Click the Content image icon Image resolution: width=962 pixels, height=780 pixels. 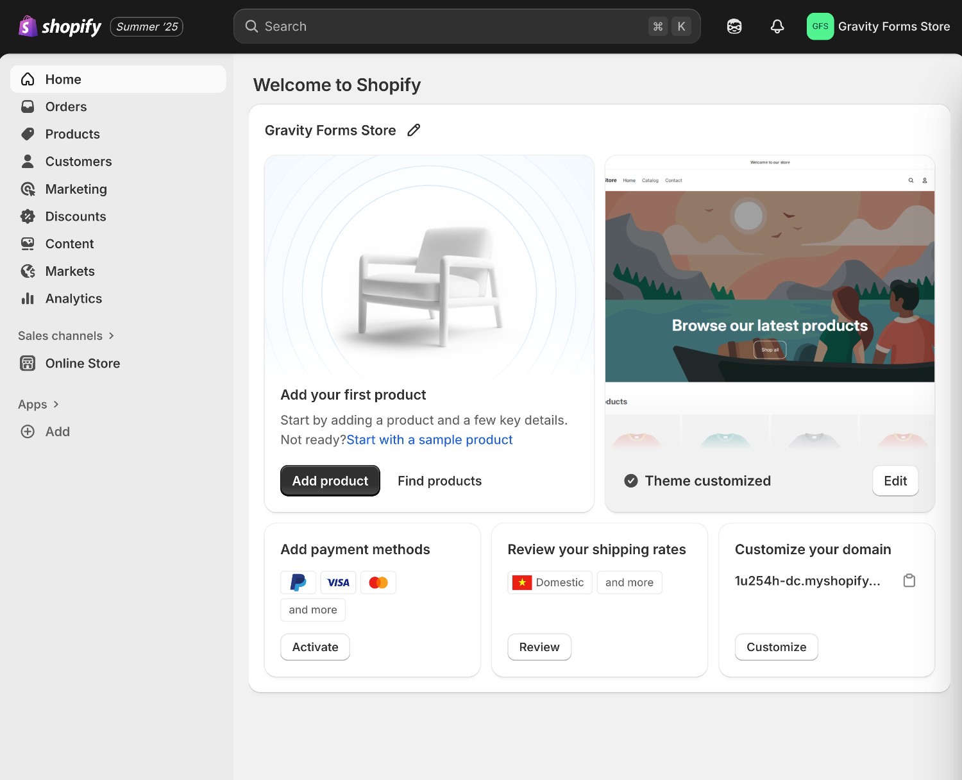pos(28,244)
